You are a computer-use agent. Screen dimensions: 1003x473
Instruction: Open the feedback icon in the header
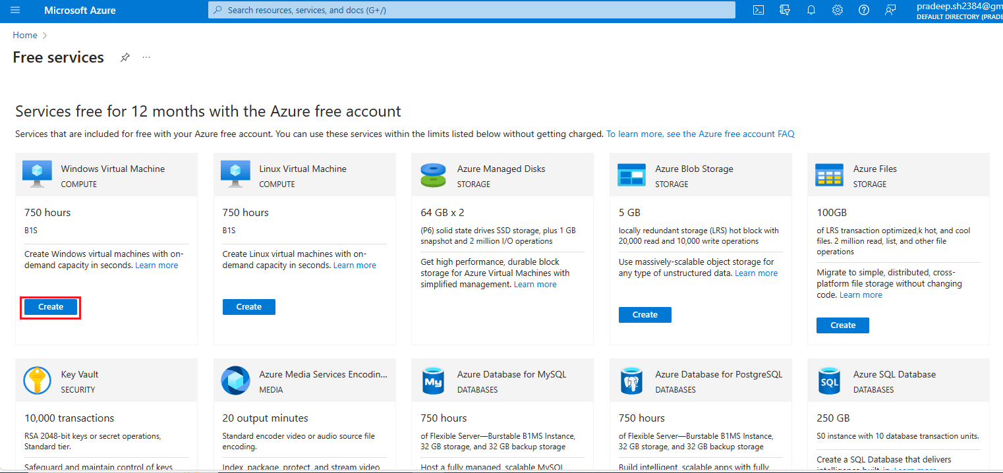coord(890,10)
